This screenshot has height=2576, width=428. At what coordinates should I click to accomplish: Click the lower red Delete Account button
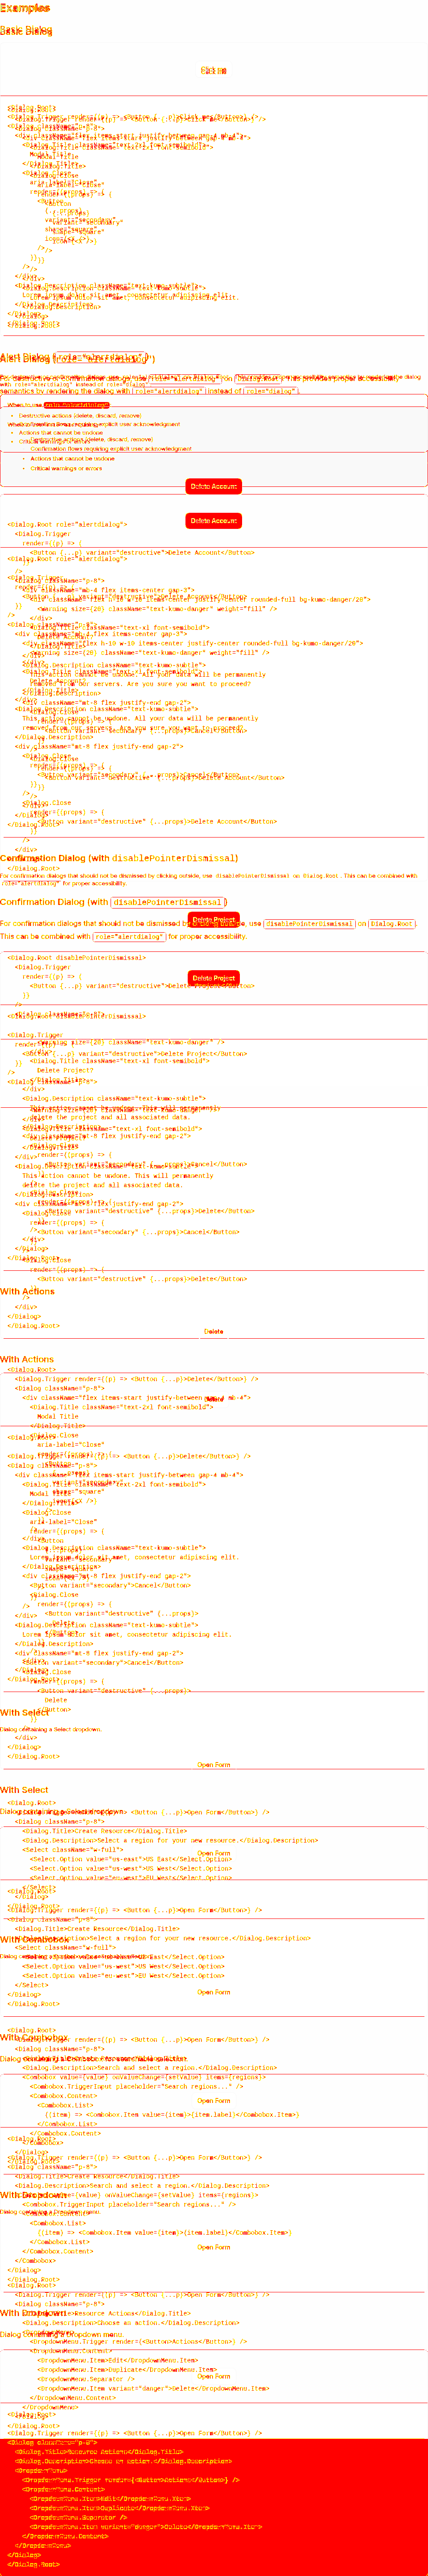click(214, 521)
